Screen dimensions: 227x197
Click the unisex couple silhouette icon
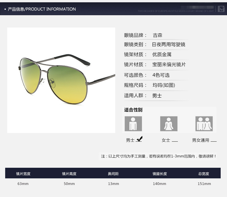204,124
